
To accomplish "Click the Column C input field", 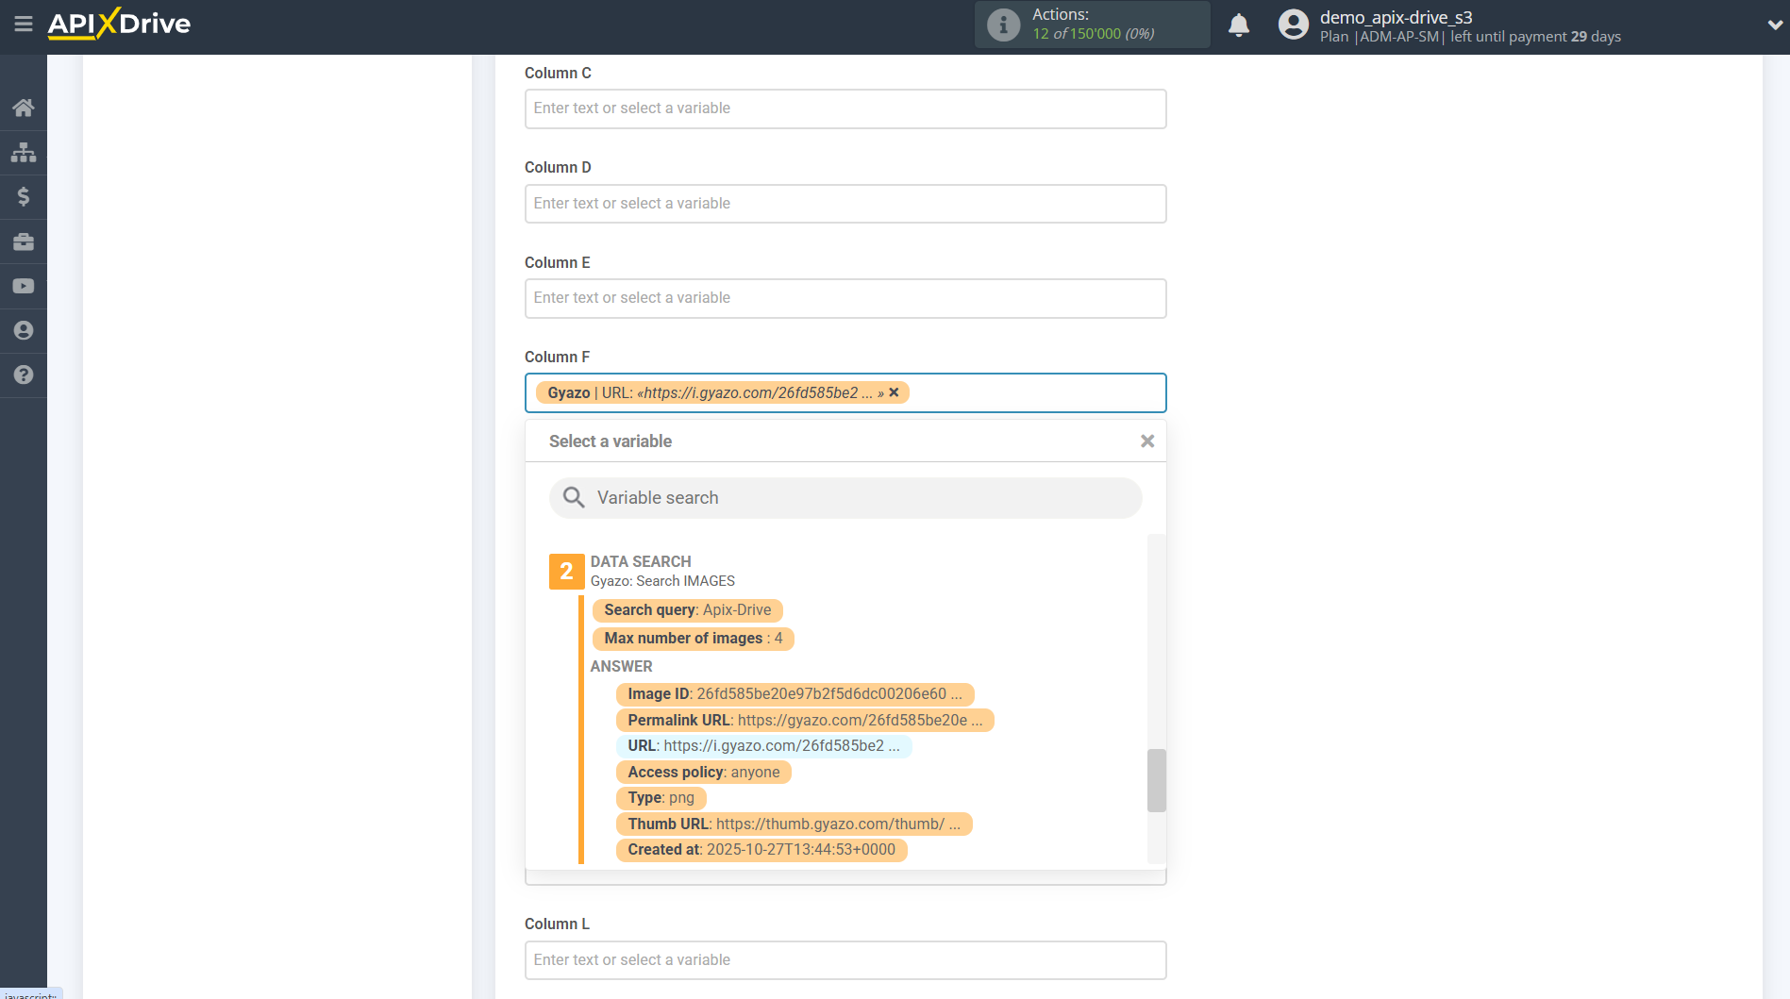I will click(x=845, y=108).
